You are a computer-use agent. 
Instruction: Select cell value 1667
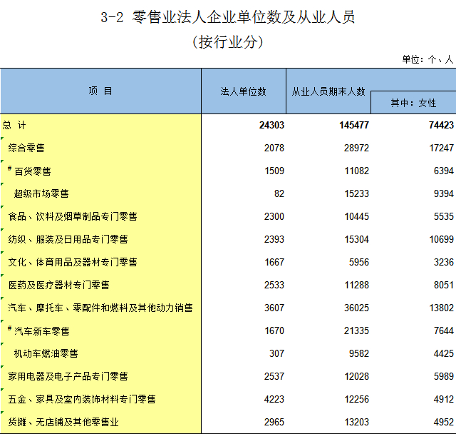[x=274, y=262]
